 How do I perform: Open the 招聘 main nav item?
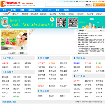click(22, 10)
